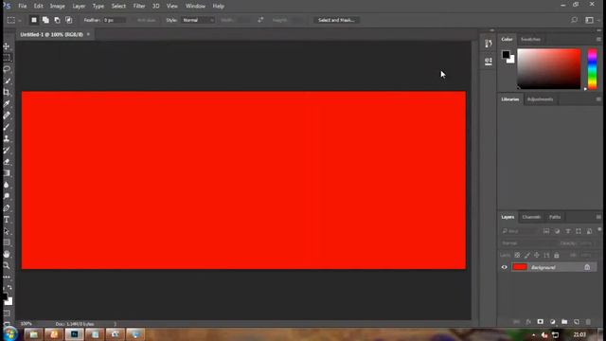Click New selection mode button

coord(34,20)
